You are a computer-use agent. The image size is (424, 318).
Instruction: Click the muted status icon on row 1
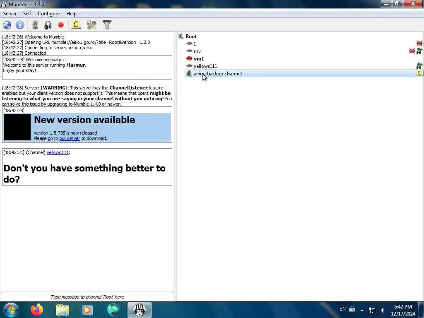click(419, 43)
